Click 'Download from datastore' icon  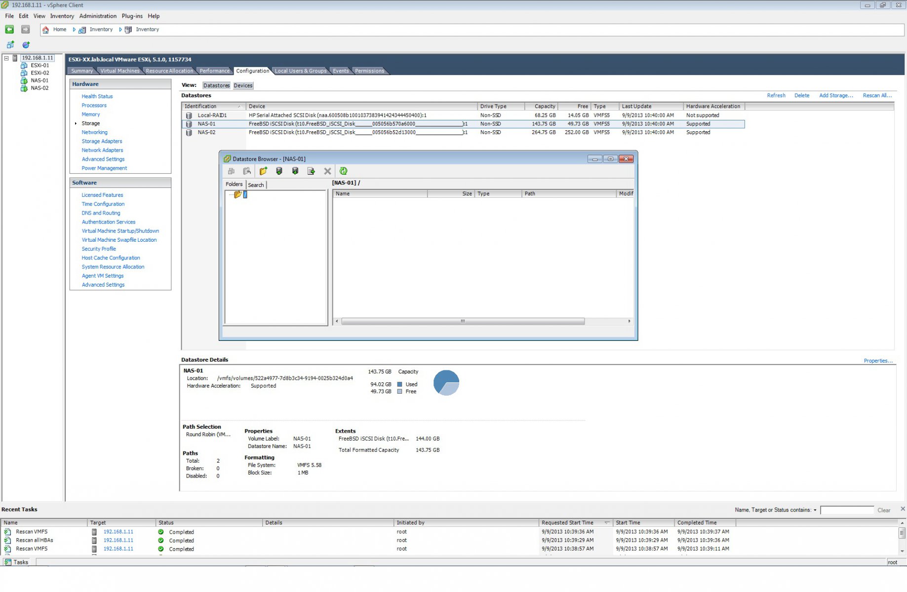click(x=295, y=171)
